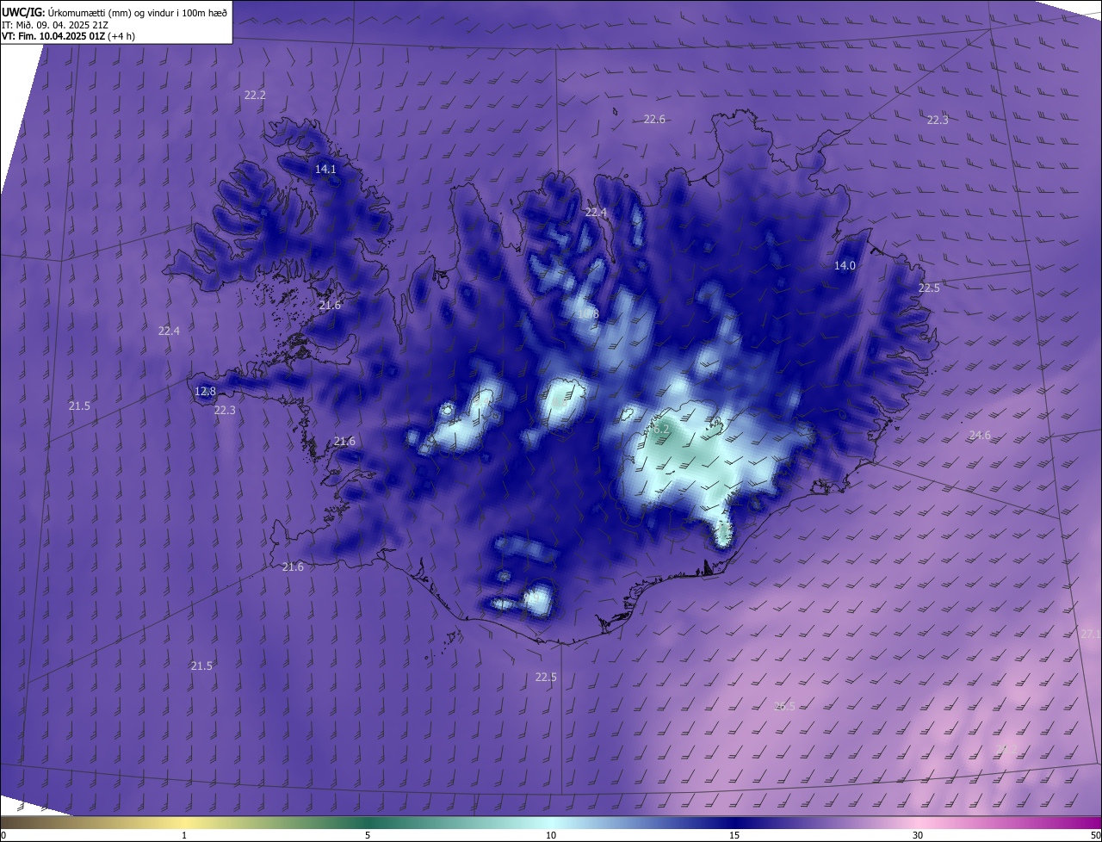This screenshot has height=842, width=1102.
Task: Click the 10.8 value label on the map
Action: (x=587, y=314)
